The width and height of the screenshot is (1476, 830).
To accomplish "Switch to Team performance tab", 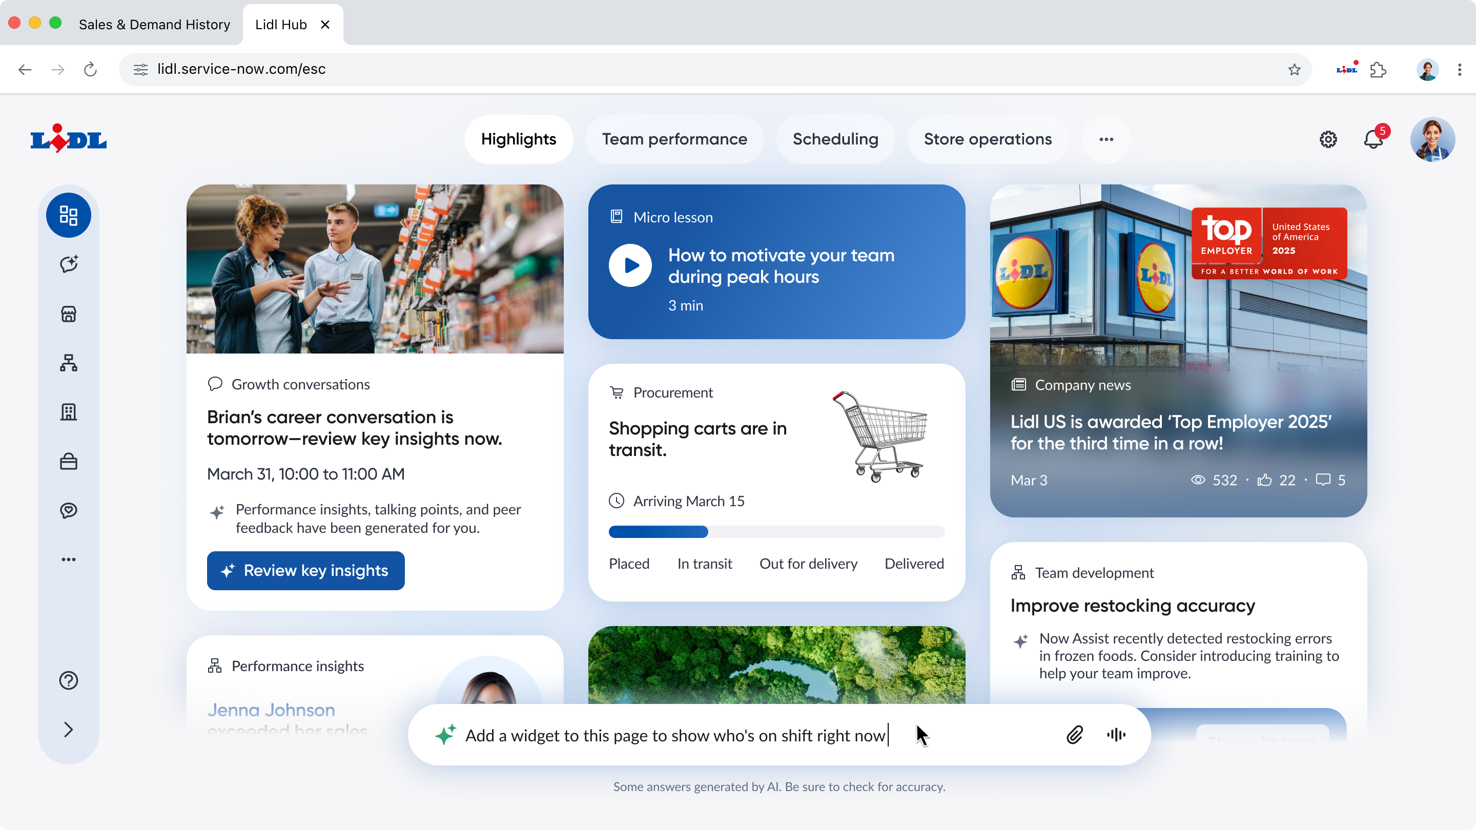I will 674,139.
